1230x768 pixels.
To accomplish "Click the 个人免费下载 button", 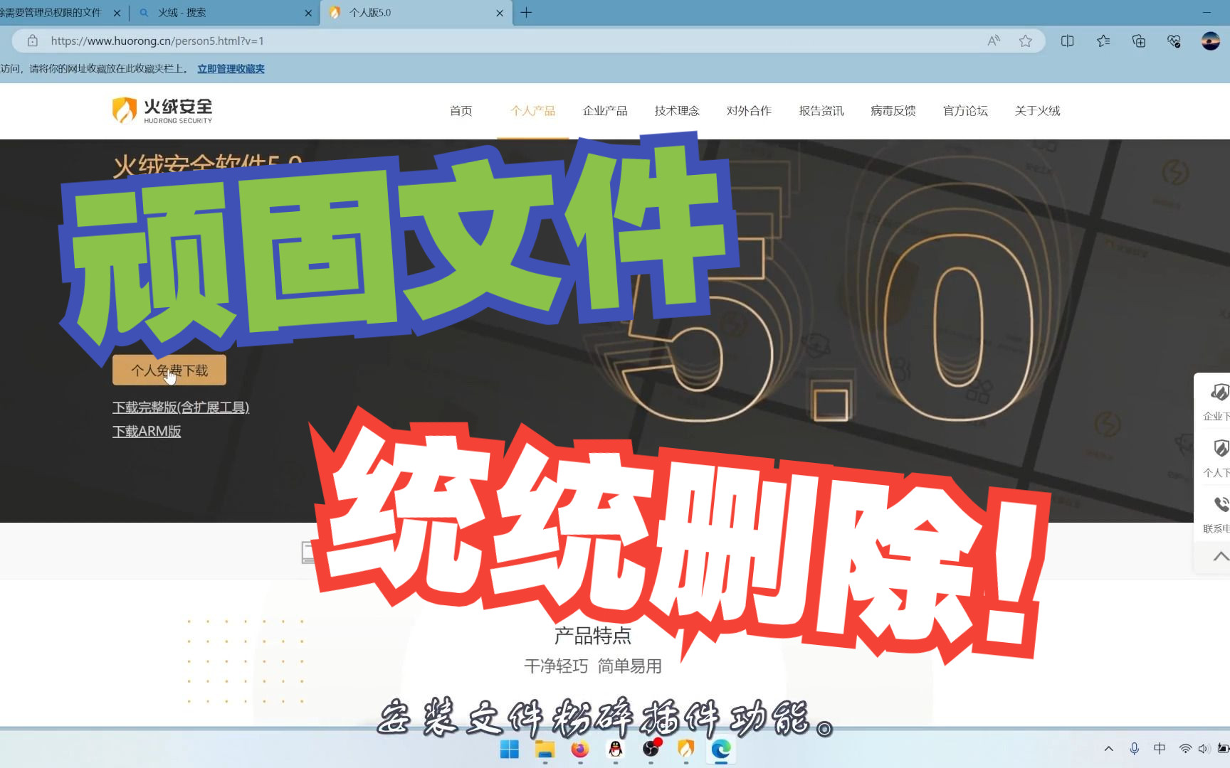I will point(169,370).
